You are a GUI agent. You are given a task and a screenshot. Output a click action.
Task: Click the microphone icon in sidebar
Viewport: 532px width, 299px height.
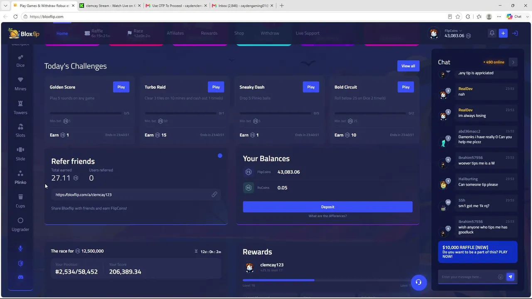pyautogui.click(x=20, y=248)
